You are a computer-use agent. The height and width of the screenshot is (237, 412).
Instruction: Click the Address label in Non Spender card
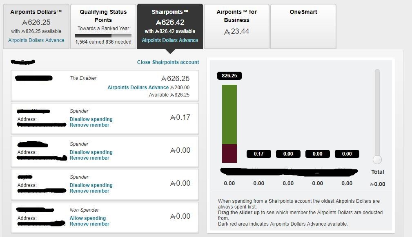(27, 218)
